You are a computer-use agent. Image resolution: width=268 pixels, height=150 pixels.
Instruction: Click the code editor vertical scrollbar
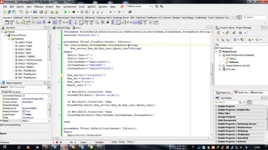[212, 83]
